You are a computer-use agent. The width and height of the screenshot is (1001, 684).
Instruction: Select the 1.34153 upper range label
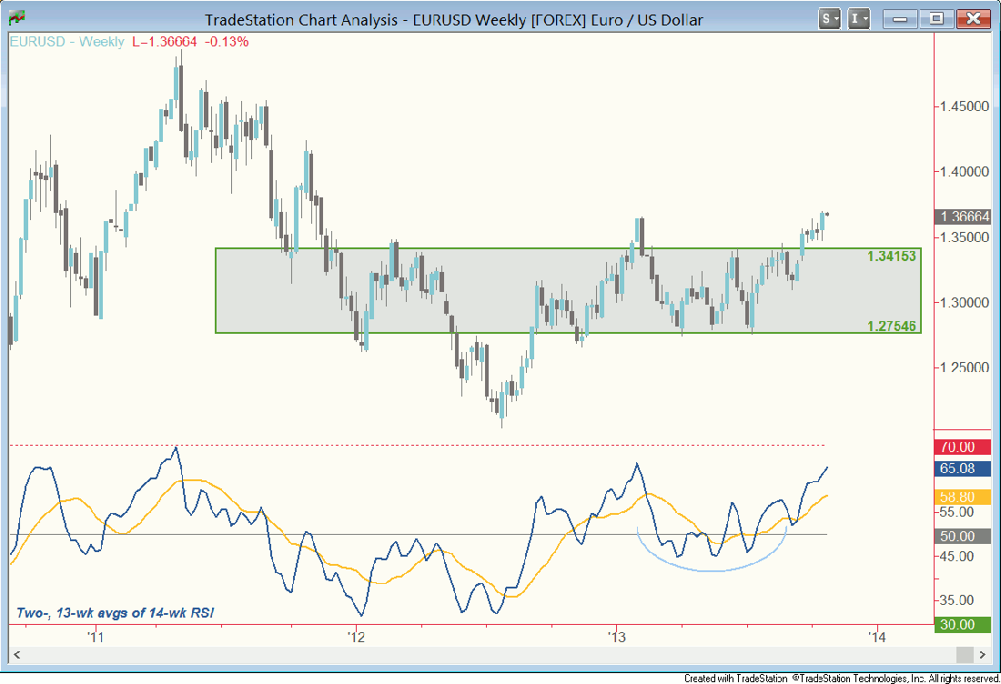[891, 257]
